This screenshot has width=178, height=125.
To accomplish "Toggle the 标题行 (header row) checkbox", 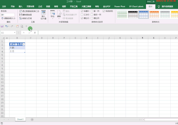I will click(82, 11).
